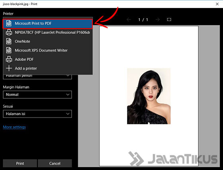
Task: Select Microsoft Print to PDF printer
Action: (x=48, y=23)
